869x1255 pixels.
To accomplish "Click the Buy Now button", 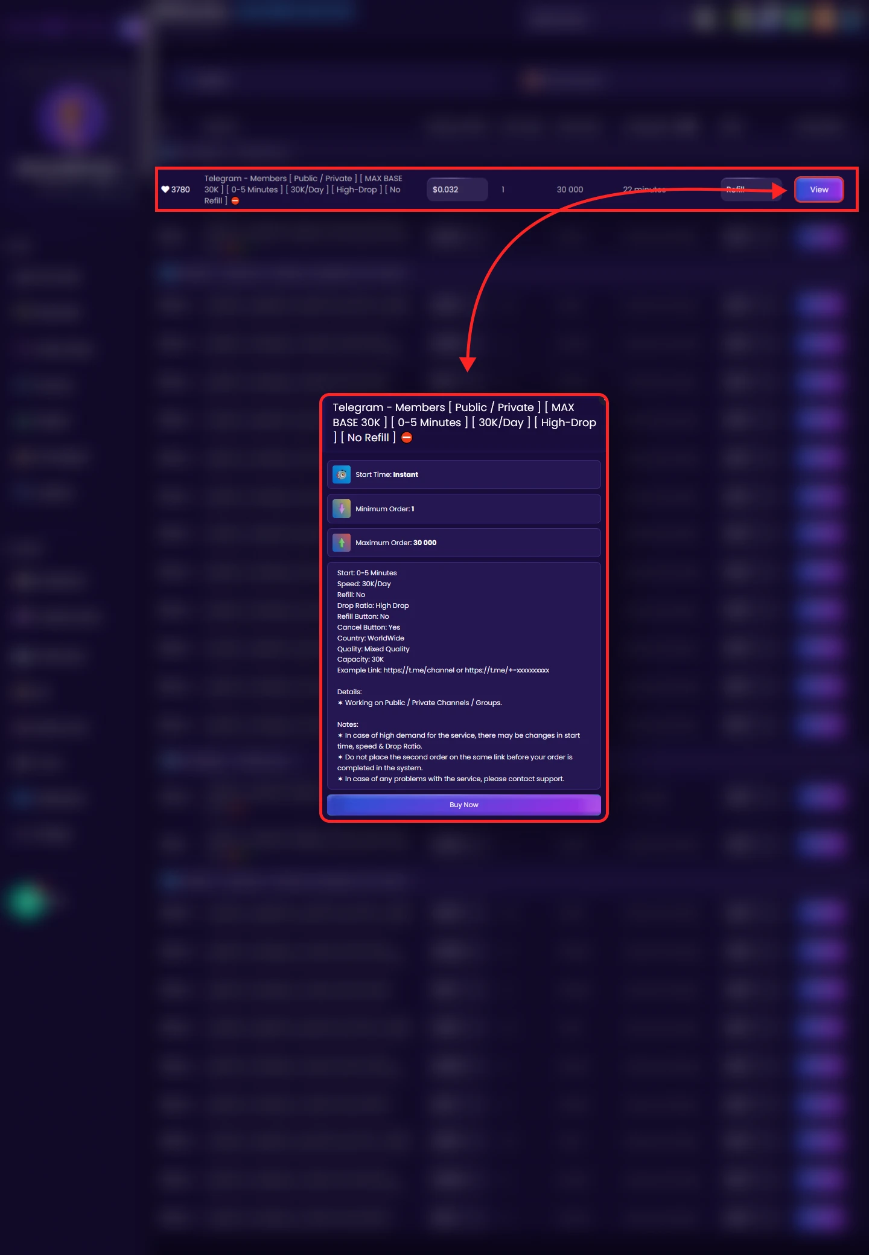I will [x=463, y=805].
